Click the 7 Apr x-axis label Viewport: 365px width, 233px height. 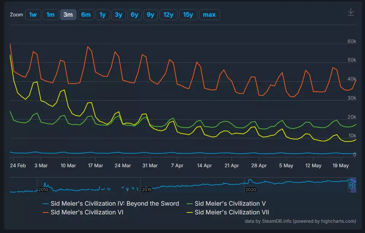[177, 166]
